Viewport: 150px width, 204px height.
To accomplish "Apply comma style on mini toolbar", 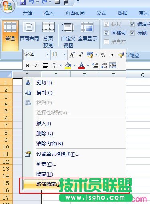I will pos(112,54).
